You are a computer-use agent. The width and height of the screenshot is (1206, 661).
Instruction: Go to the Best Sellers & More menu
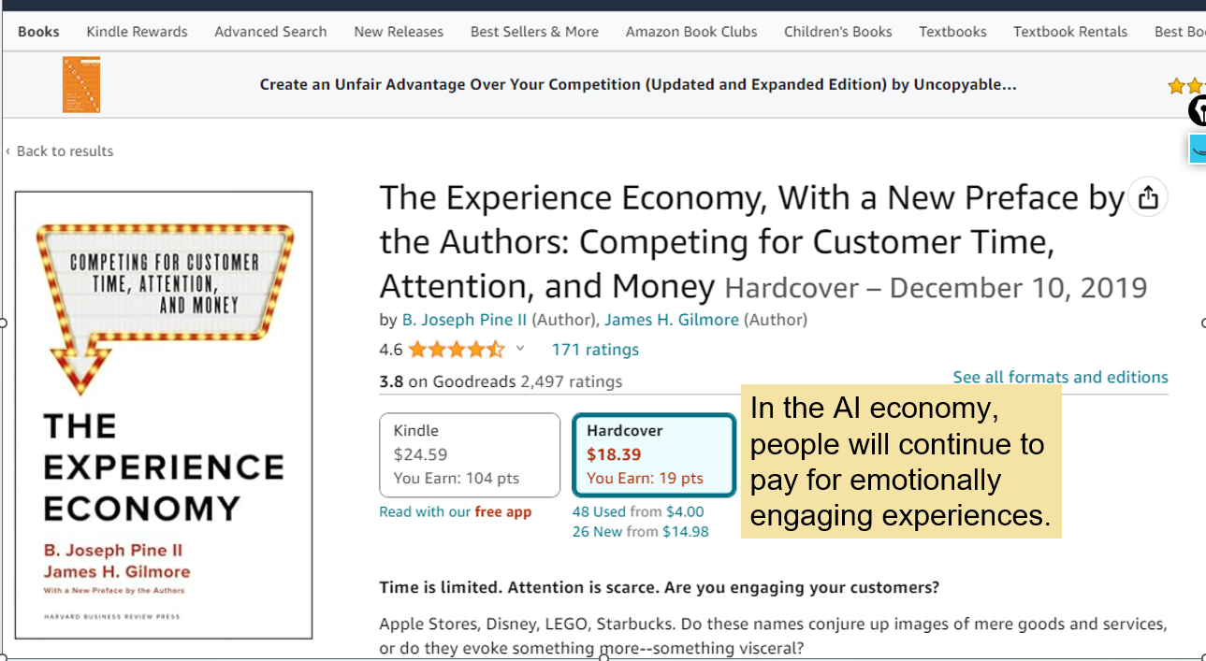pos(534,32)
